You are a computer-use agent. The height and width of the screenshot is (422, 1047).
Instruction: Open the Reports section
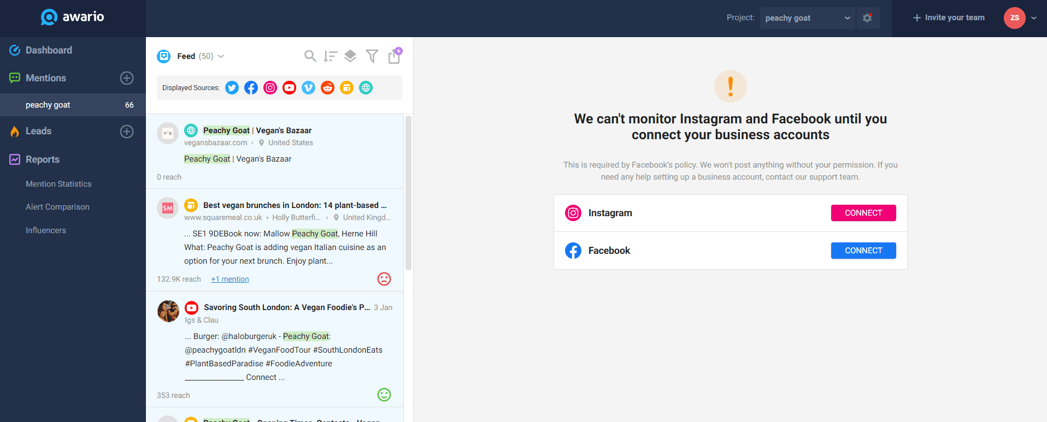click(43, 159)
